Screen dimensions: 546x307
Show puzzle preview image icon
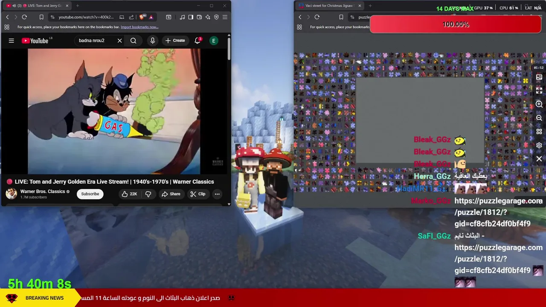coord(539,77)
